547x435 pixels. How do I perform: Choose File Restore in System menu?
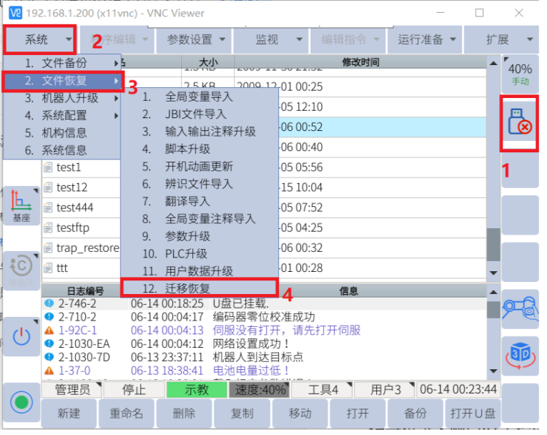[63, 81]
